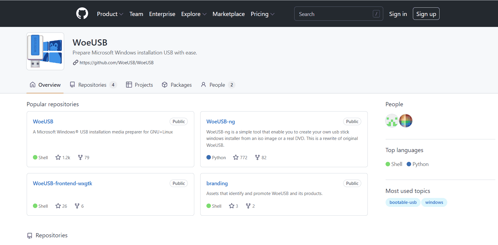Click the fork icon on branding card
Screen dimensions: 498x245
click(248, 206)
